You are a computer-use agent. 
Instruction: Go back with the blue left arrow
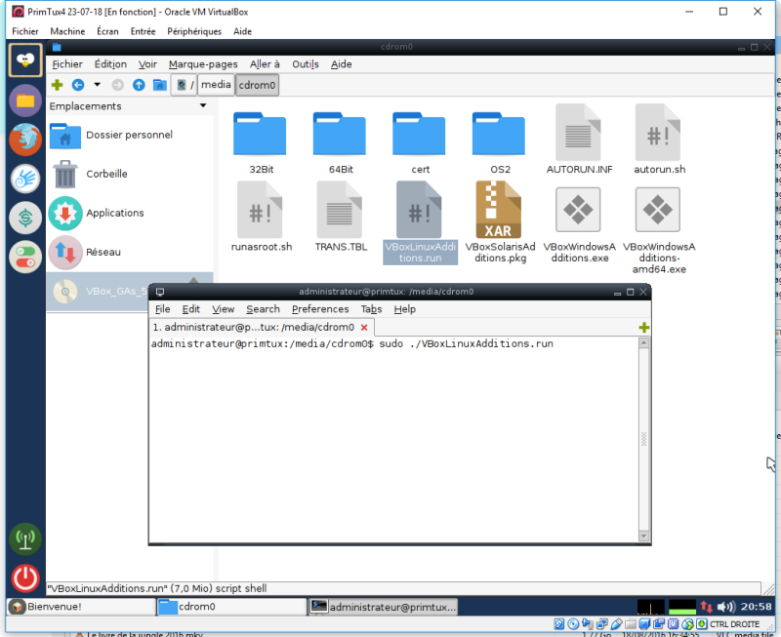click(78, 85)
